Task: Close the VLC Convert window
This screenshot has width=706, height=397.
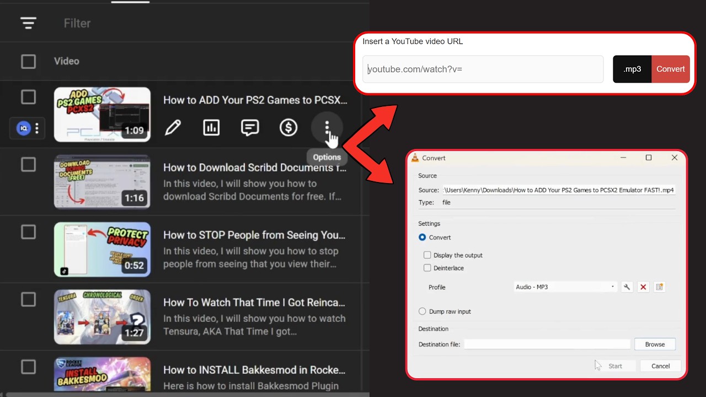Action: [674, 158]
